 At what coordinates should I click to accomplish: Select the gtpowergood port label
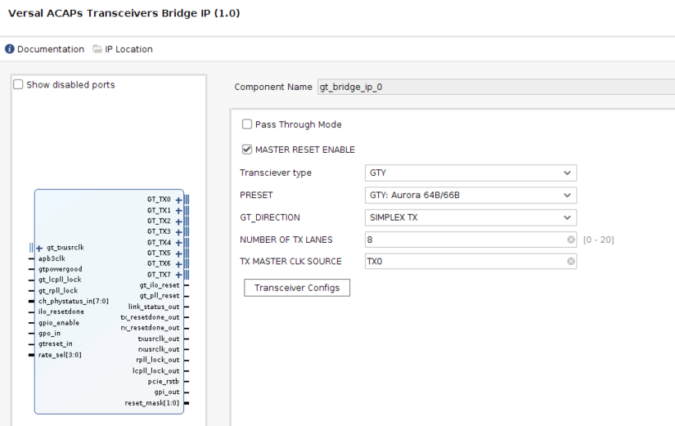61,269
